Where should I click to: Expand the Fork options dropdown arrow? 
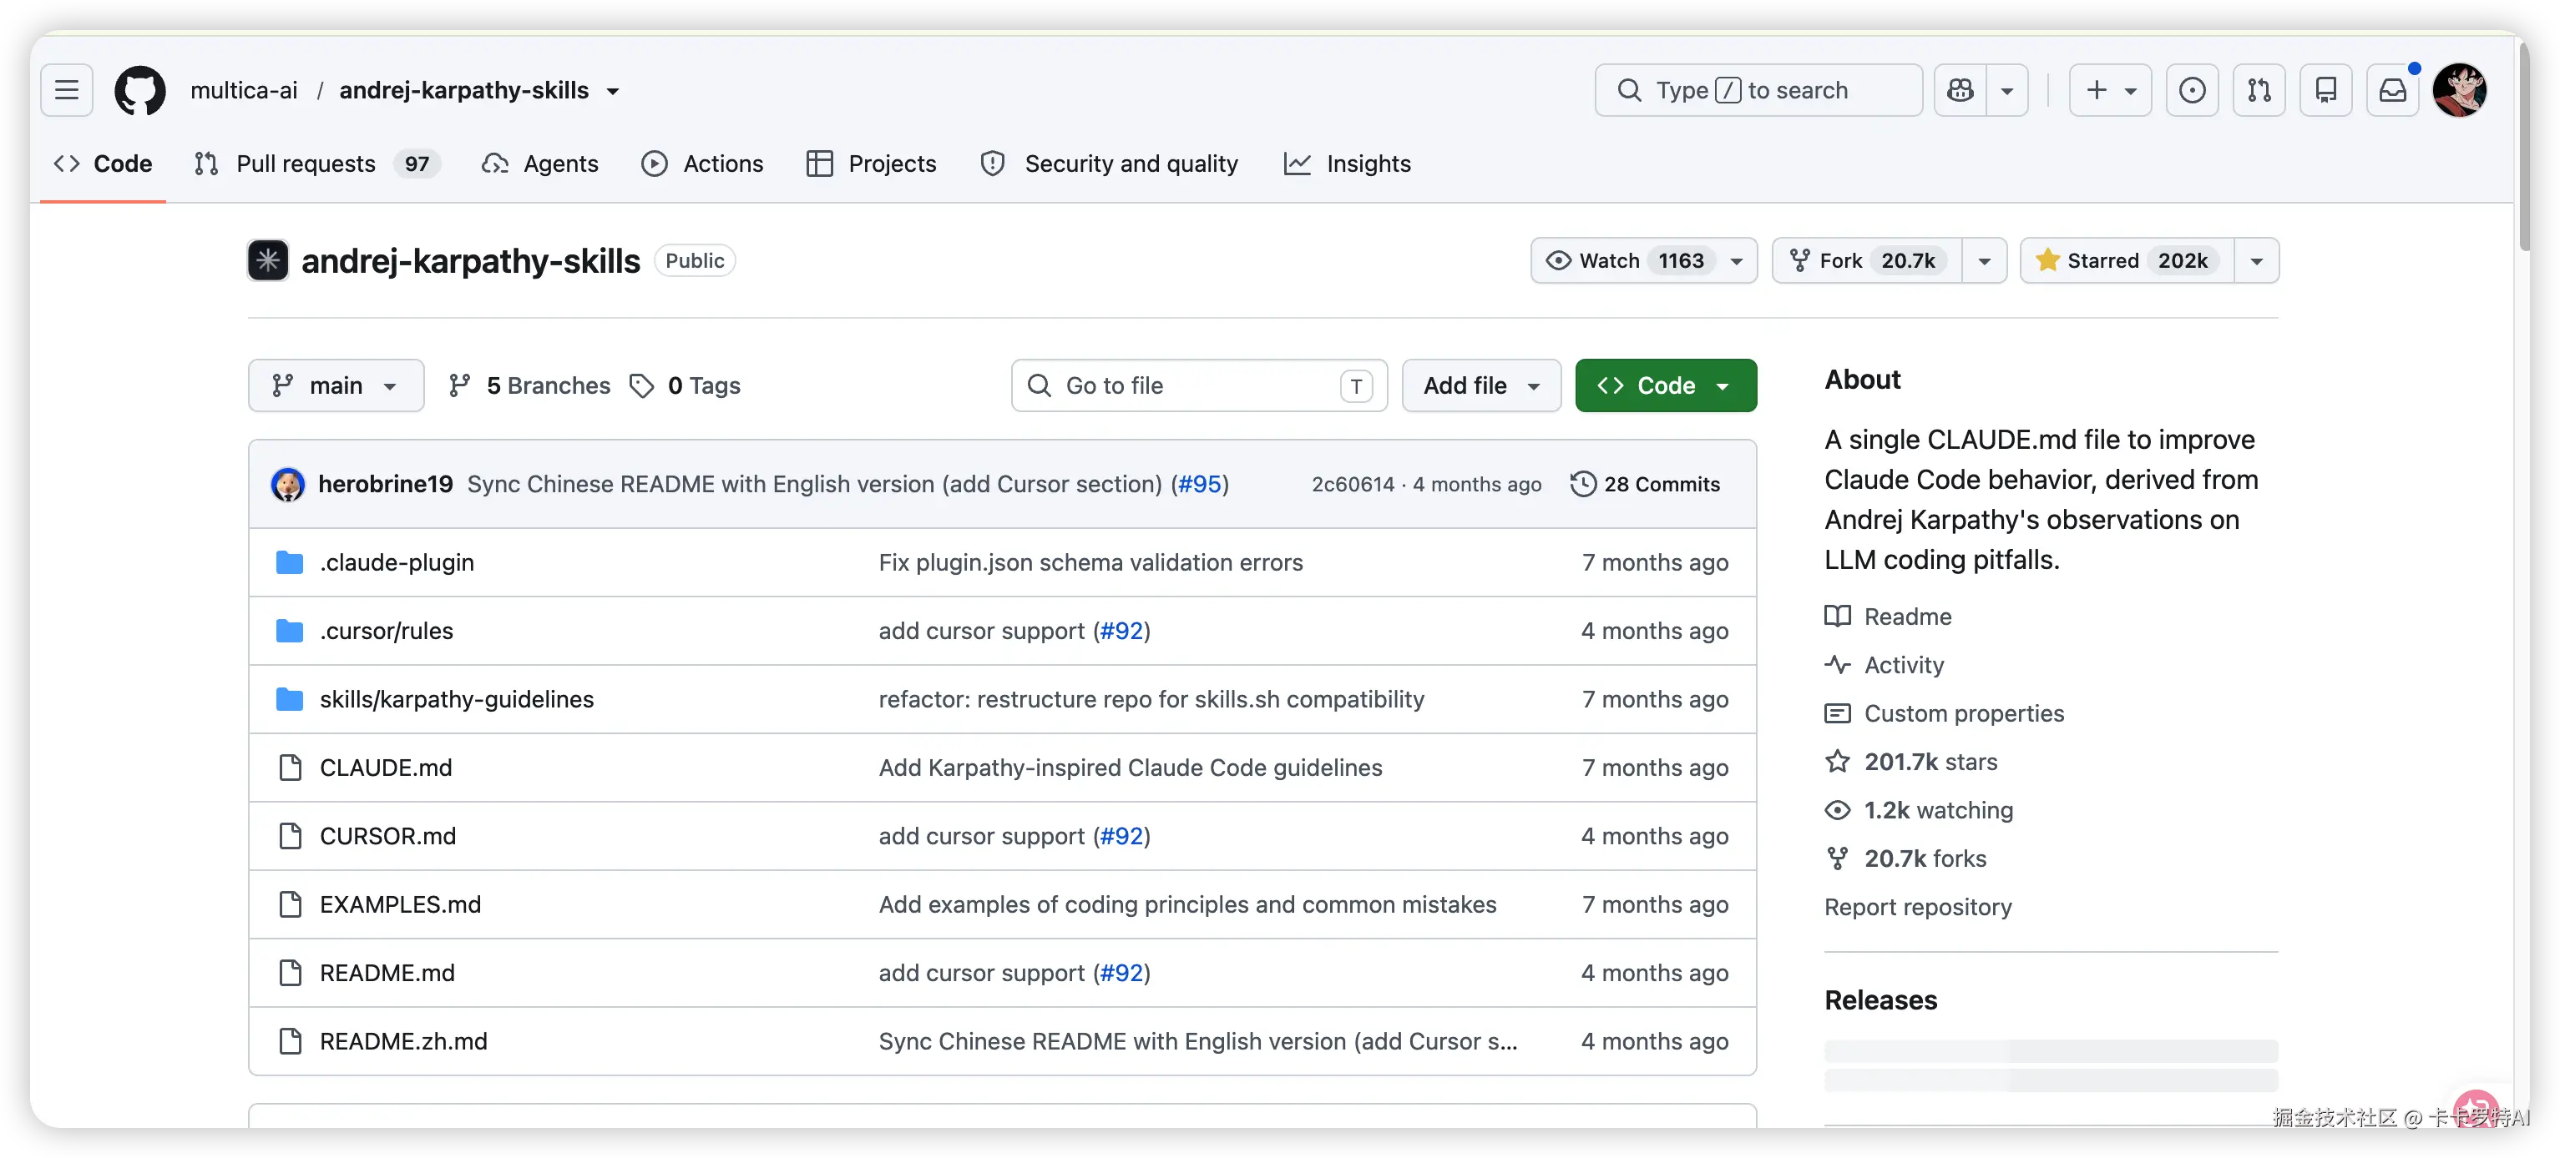[x=1985, y=260]
